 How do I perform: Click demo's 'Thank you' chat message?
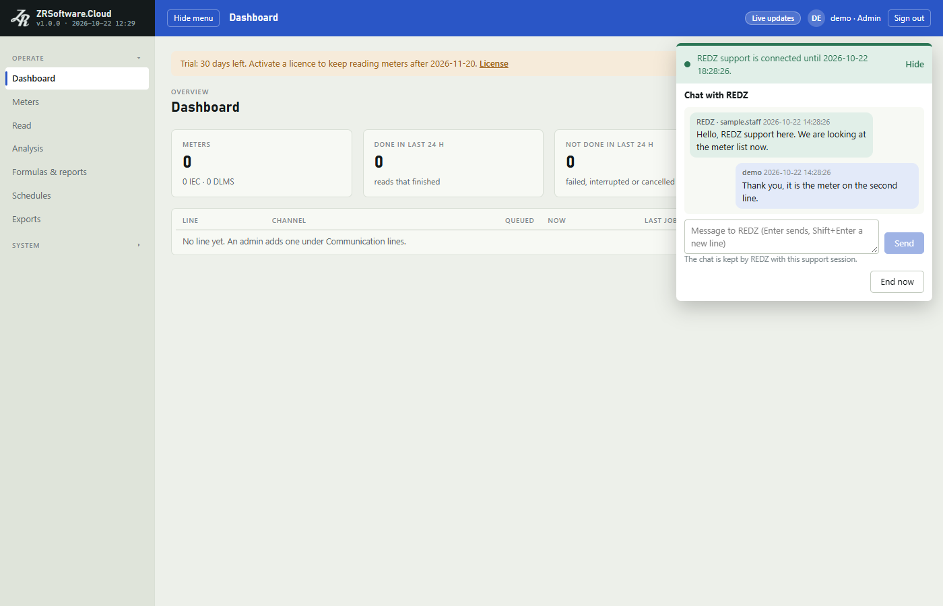tap(827, 186)
